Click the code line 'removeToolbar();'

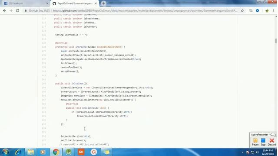[71, 67]
